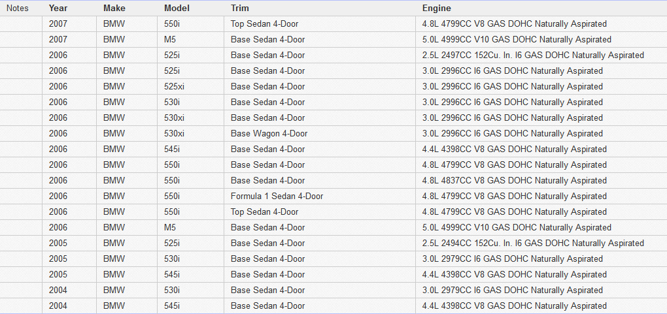The image size is (667, 314).
Task: Click the Notes column header
Action: (x=17, y=8)
